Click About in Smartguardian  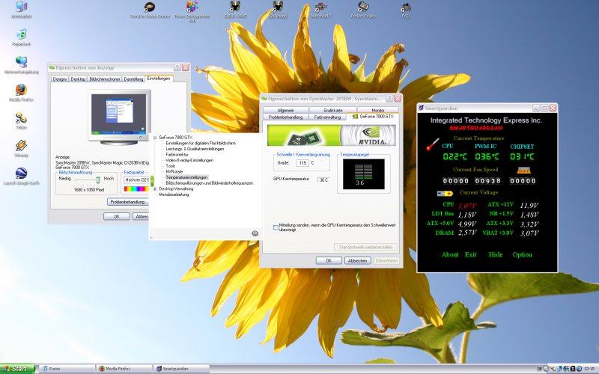click(x=450, y=254)
